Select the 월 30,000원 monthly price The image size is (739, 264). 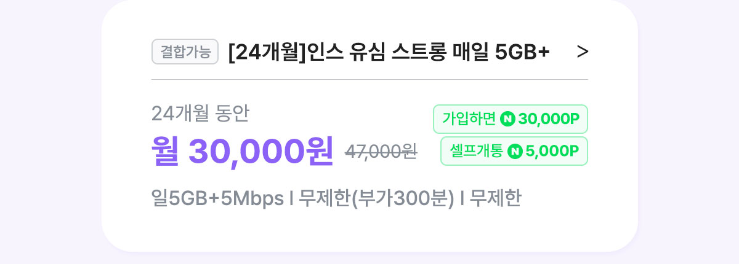pos(243,150)
